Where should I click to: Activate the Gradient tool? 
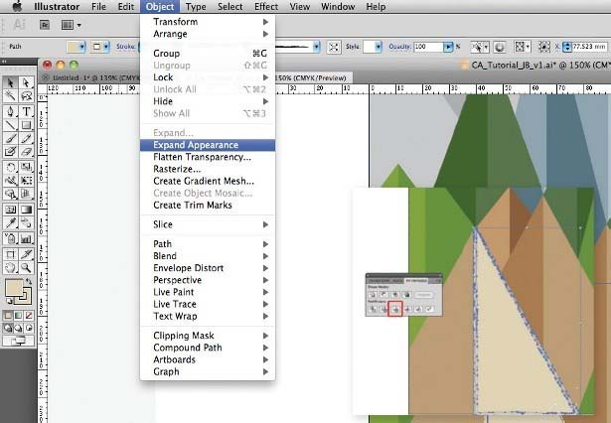26,210
